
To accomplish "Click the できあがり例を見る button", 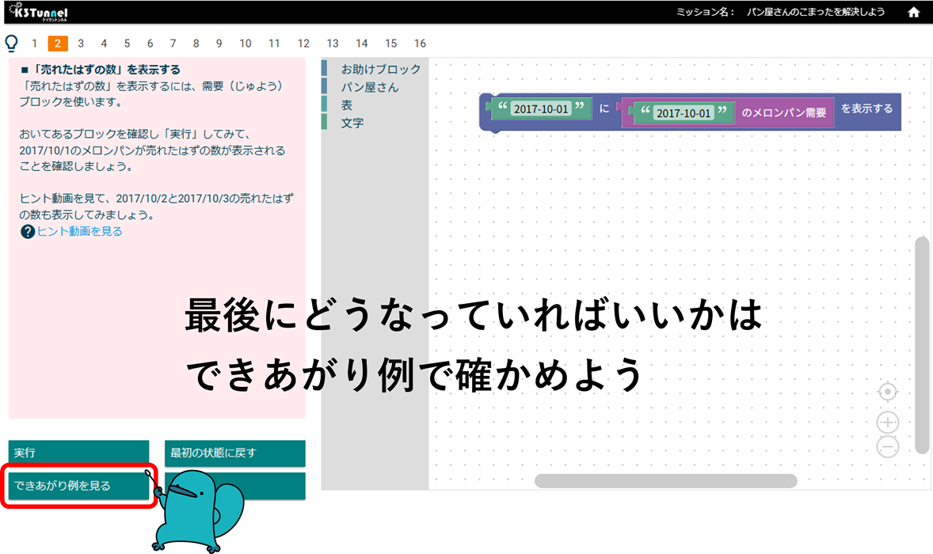I will (78, 486).
